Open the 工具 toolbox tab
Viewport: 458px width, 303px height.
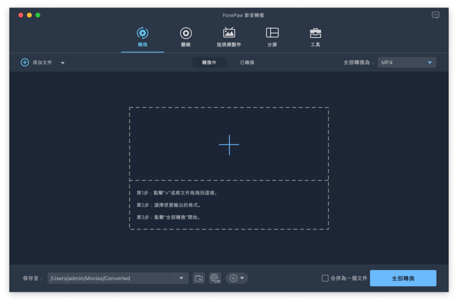[315, 37]
